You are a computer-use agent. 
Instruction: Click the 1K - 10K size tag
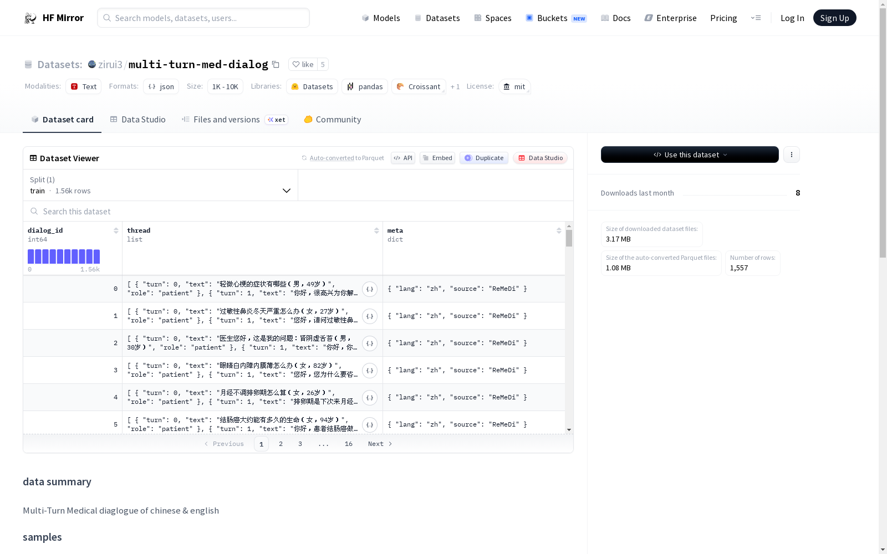click(x=225, y=86)
